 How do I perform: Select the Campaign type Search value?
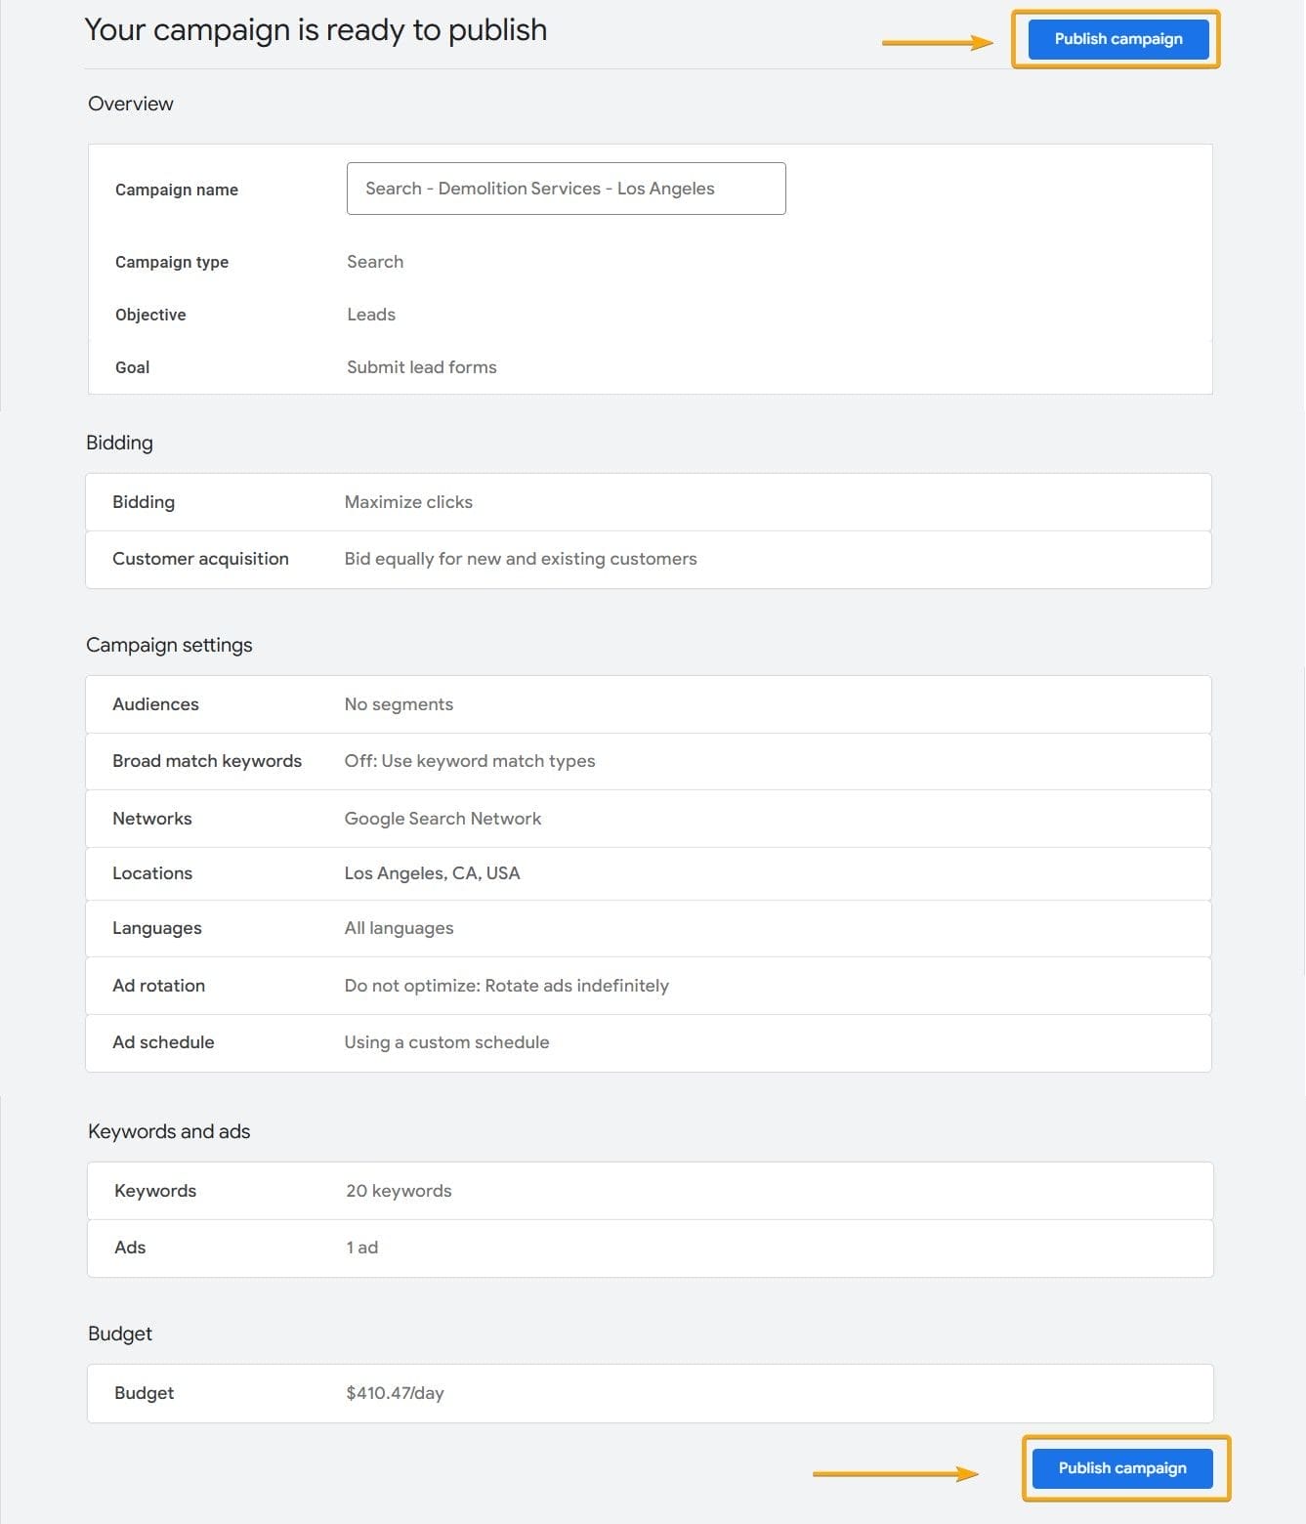(375, 262)
